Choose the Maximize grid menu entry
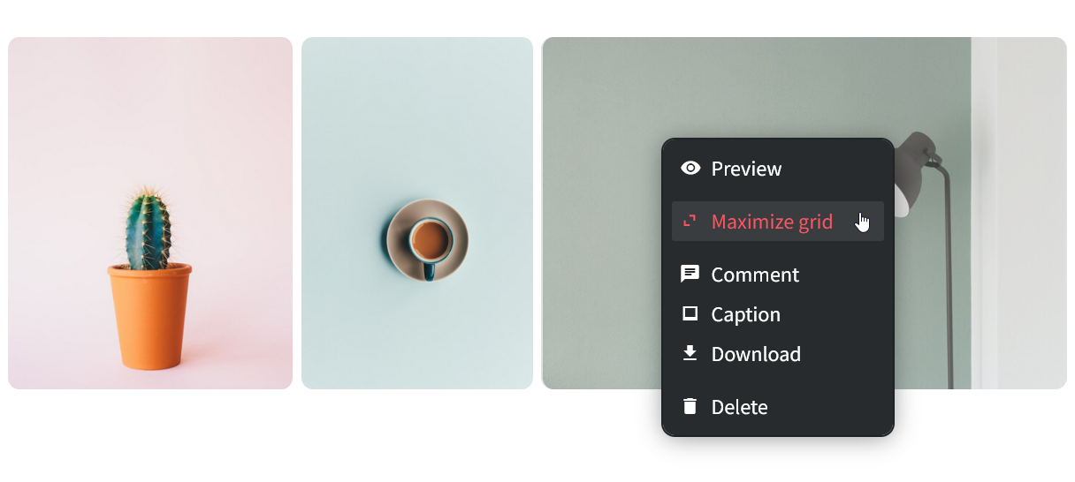 [778, 221]
